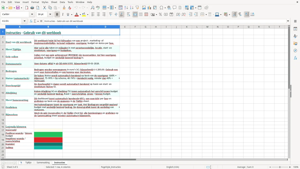Image resolution: width=300 pixels, height=169 pixels.
Task: Open the Data menu
Action: (62, 2)
